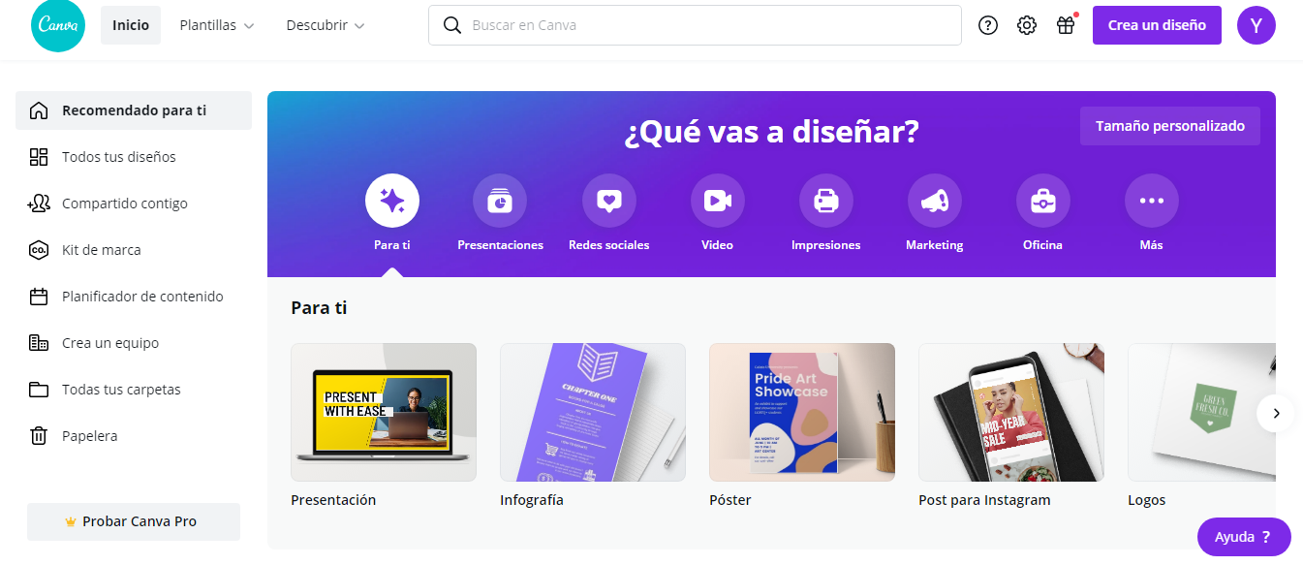Click Crea un diseño button
Image resolution: width=1303 pixels, height=565 pixels.
pos(1157,25)
